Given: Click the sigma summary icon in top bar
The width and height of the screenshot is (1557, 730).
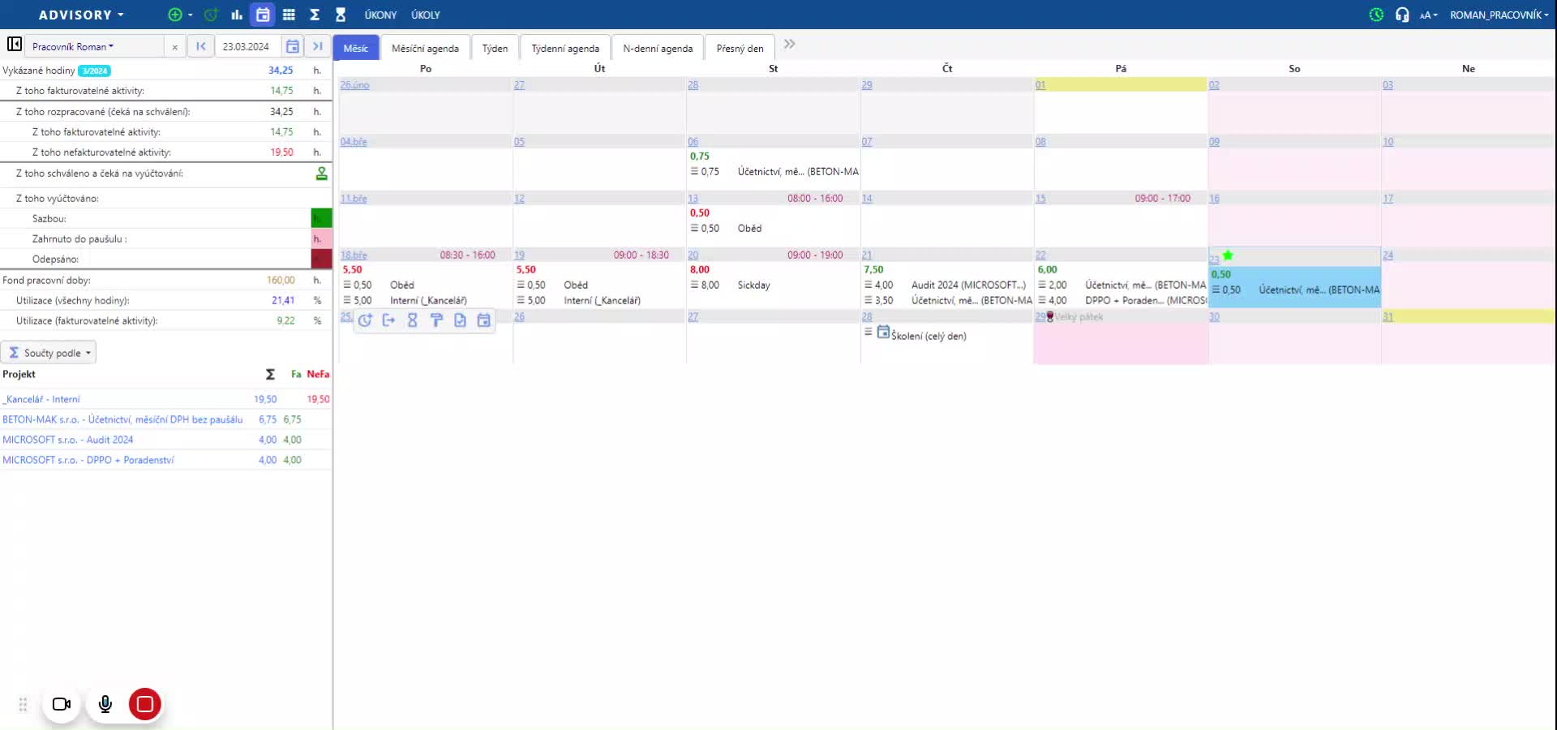Looking at the screenshot, I should 315,15.
